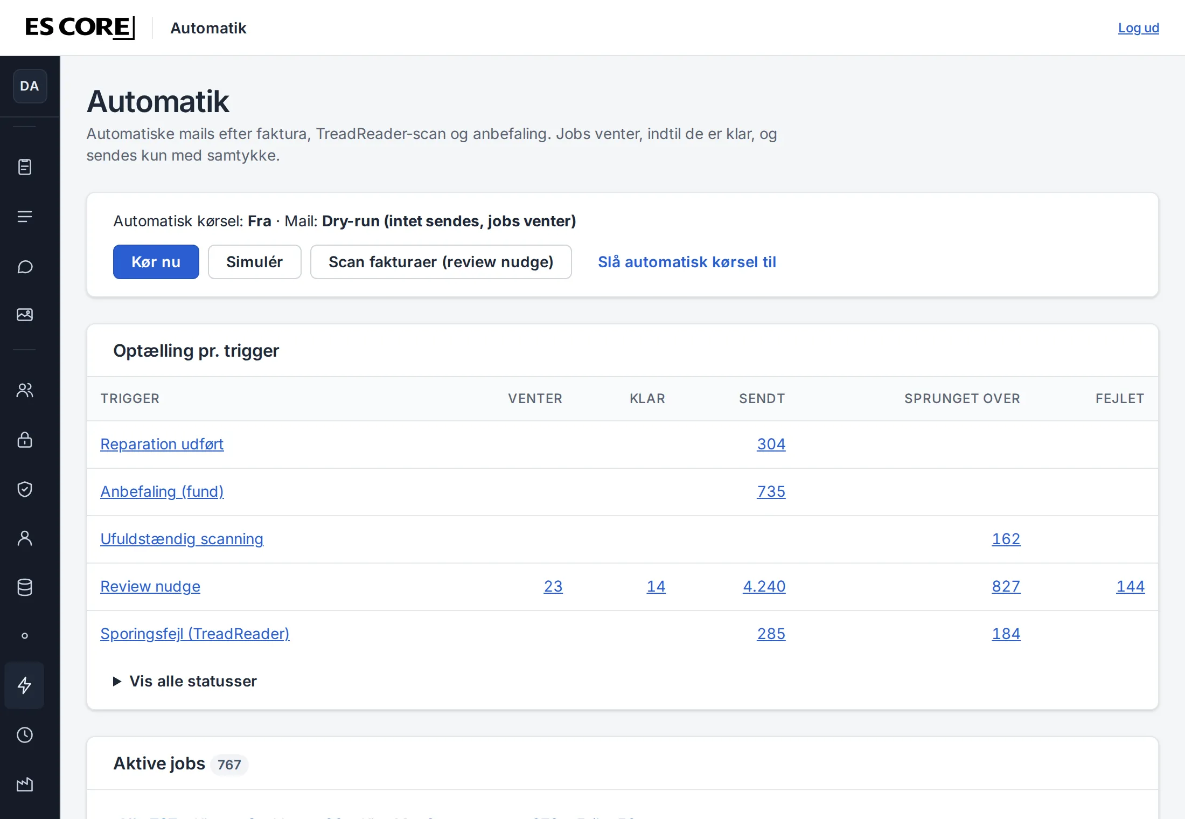
Task: Click the DA language badge
Action: pos(30,86)
